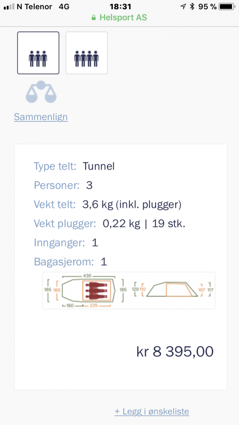Screen dimensions: 239x425
Task: Select the 3-person tent option
Action: (38, 53)
